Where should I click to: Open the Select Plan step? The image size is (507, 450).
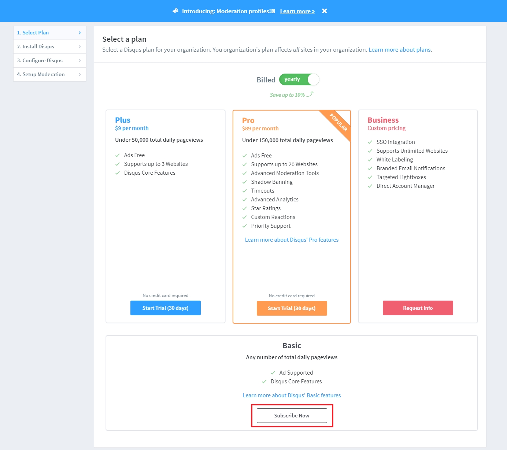point(50,33)
